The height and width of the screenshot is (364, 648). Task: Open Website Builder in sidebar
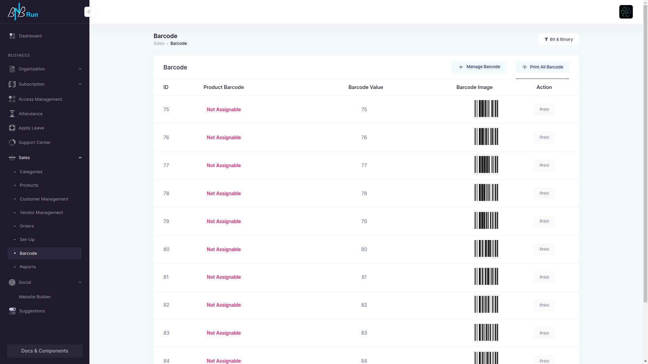click(x=45, y=297)
